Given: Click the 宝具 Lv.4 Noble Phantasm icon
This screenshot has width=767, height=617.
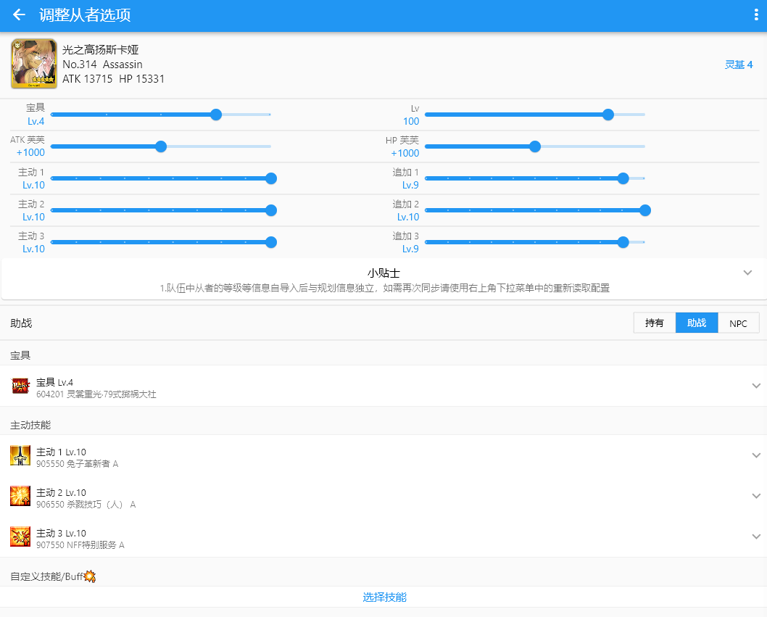Looking at the screenshot, I should coord(20,386).
